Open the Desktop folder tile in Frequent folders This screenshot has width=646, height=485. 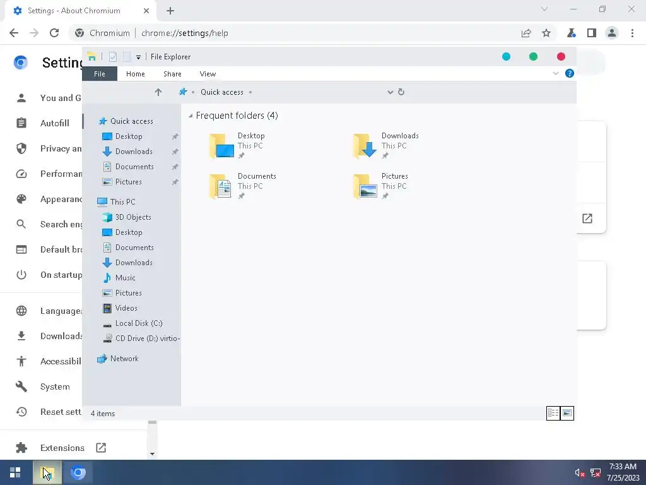pyautogui.click(x=237, y=146)
